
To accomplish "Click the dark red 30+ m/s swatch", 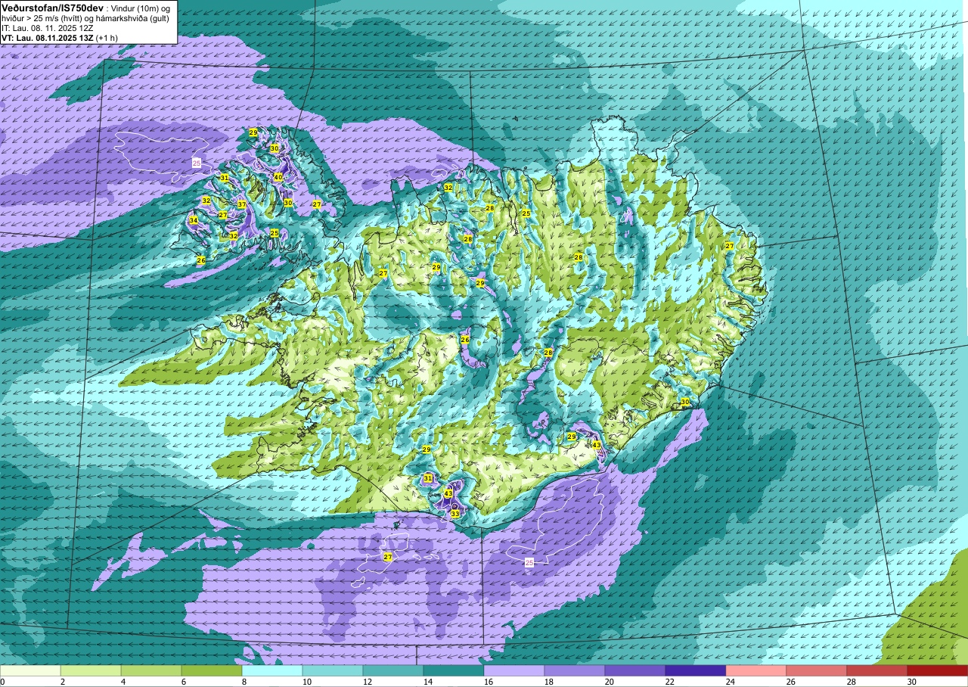I will click(x=938, y=670).
